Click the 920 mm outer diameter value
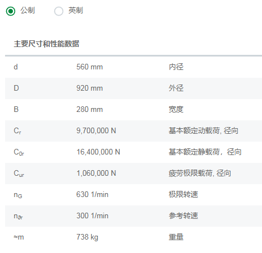The width and height of the screenshot is (262, 253). [90, 88]
